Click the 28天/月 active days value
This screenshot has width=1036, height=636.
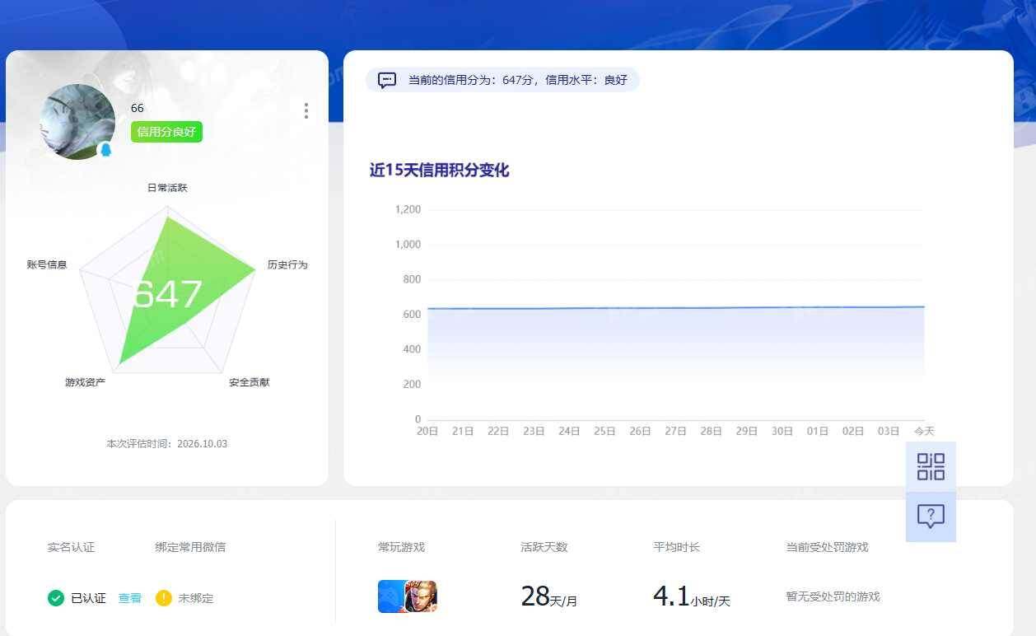coord(549,596)
